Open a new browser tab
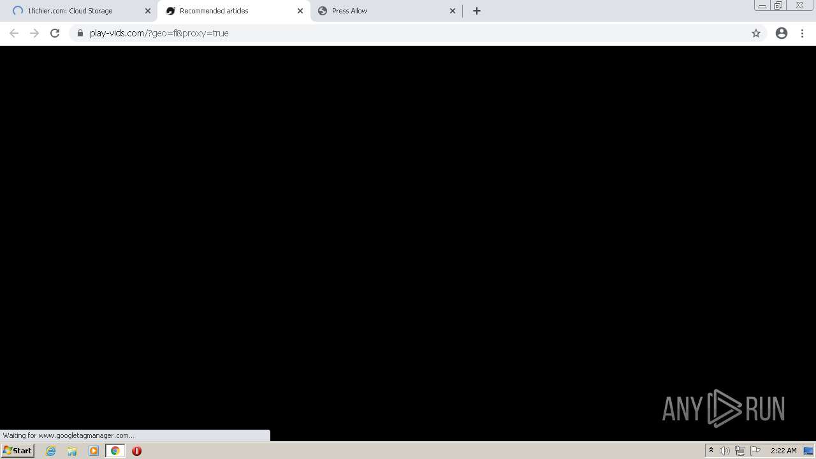816x459 pixels. tap(477, 11)
